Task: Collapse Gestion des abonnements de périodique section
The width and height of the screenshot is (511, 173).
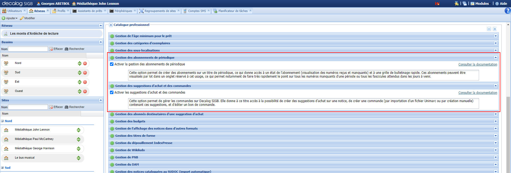Action: (496, 58)
